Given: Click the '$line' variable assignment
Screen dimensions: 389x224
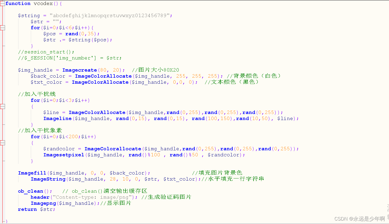Looking at the screenshot, I should point(51,112).
